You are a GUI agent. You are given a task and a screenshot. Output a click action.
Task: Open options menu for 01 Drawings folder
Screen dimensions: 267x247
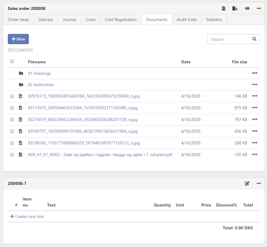(254, 73)
